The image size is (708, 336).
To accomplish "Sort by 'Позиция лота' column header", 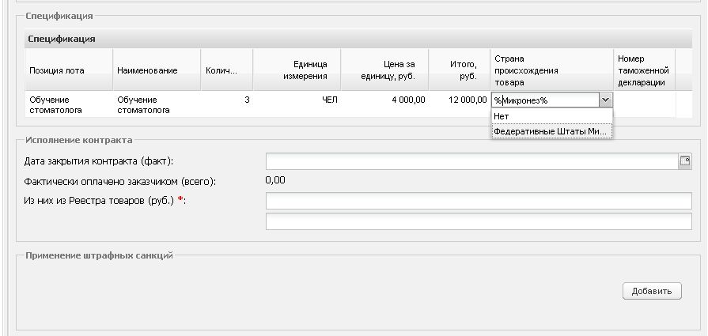I will (x=69, y=70).
